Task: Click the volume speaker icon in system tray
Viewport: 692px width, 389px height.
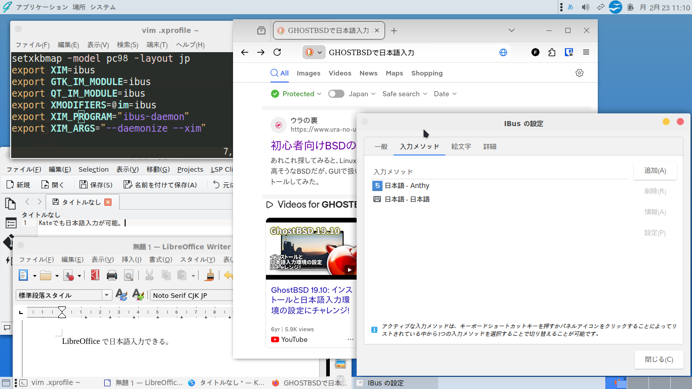Action: pos(586,7)
